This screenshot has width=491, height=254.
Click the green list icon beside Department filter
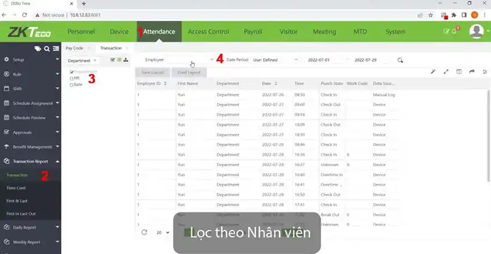pyautogui.click(x=120, y=60)
